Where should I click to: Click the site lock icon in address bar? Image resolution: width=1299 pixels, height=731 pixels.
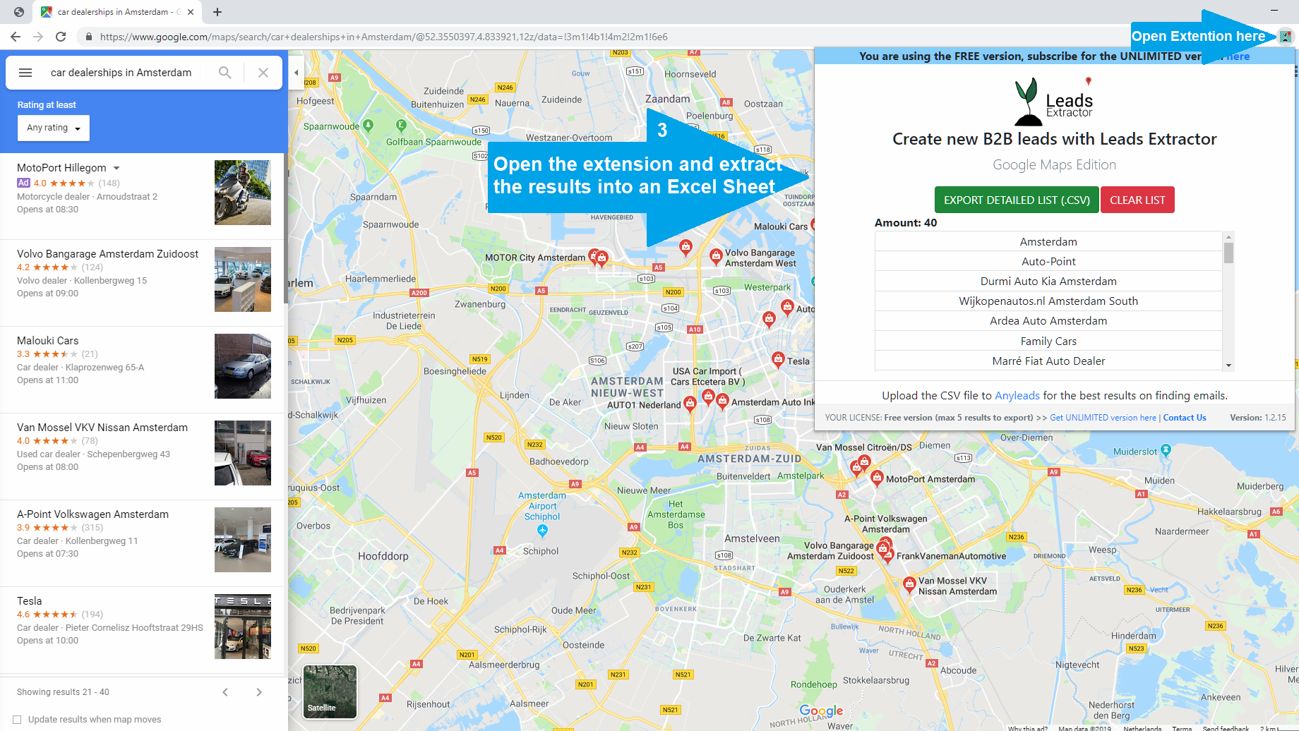[88, 37]
